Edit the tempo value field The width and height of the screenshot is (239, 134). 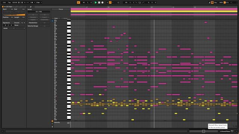click(15, 3)
